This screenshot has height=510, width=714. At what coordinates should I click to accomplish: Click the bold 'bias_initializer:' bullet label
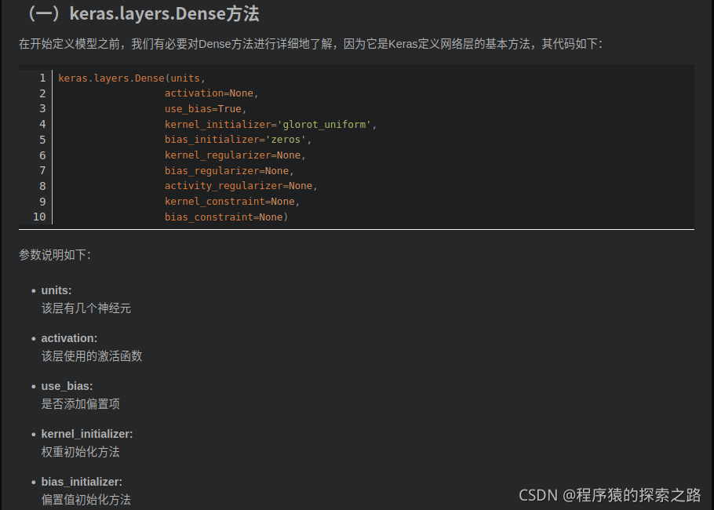coord(82,482)
